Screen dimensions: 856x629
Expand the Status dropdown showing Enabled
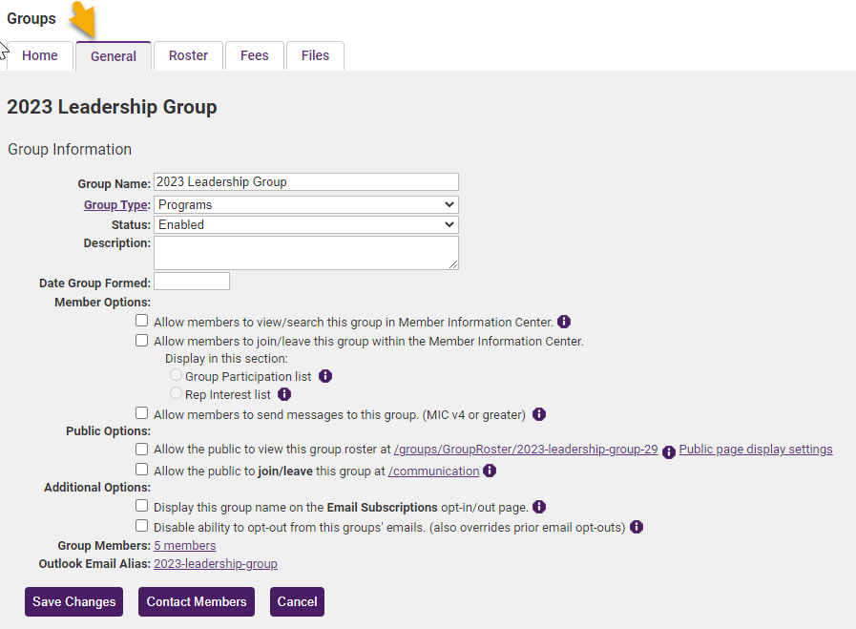coord(306,225)
